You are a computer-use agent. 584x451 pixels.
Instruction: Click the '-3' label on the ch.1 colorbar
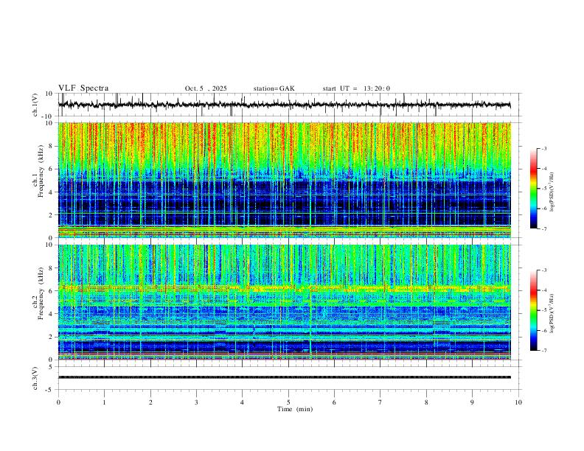click(x=543, y=149)
